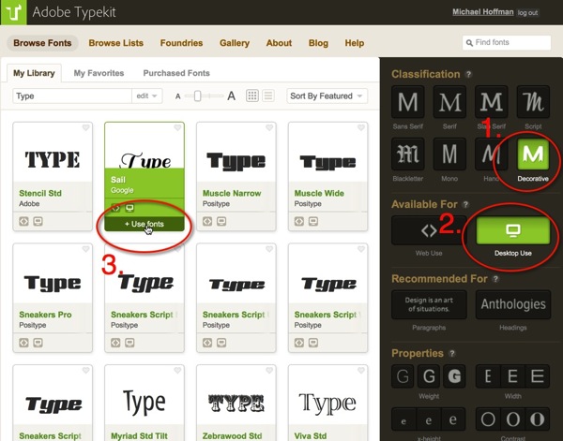Choose normal width E property
This screenshot has height=441, width=563.
click(512, 376)
